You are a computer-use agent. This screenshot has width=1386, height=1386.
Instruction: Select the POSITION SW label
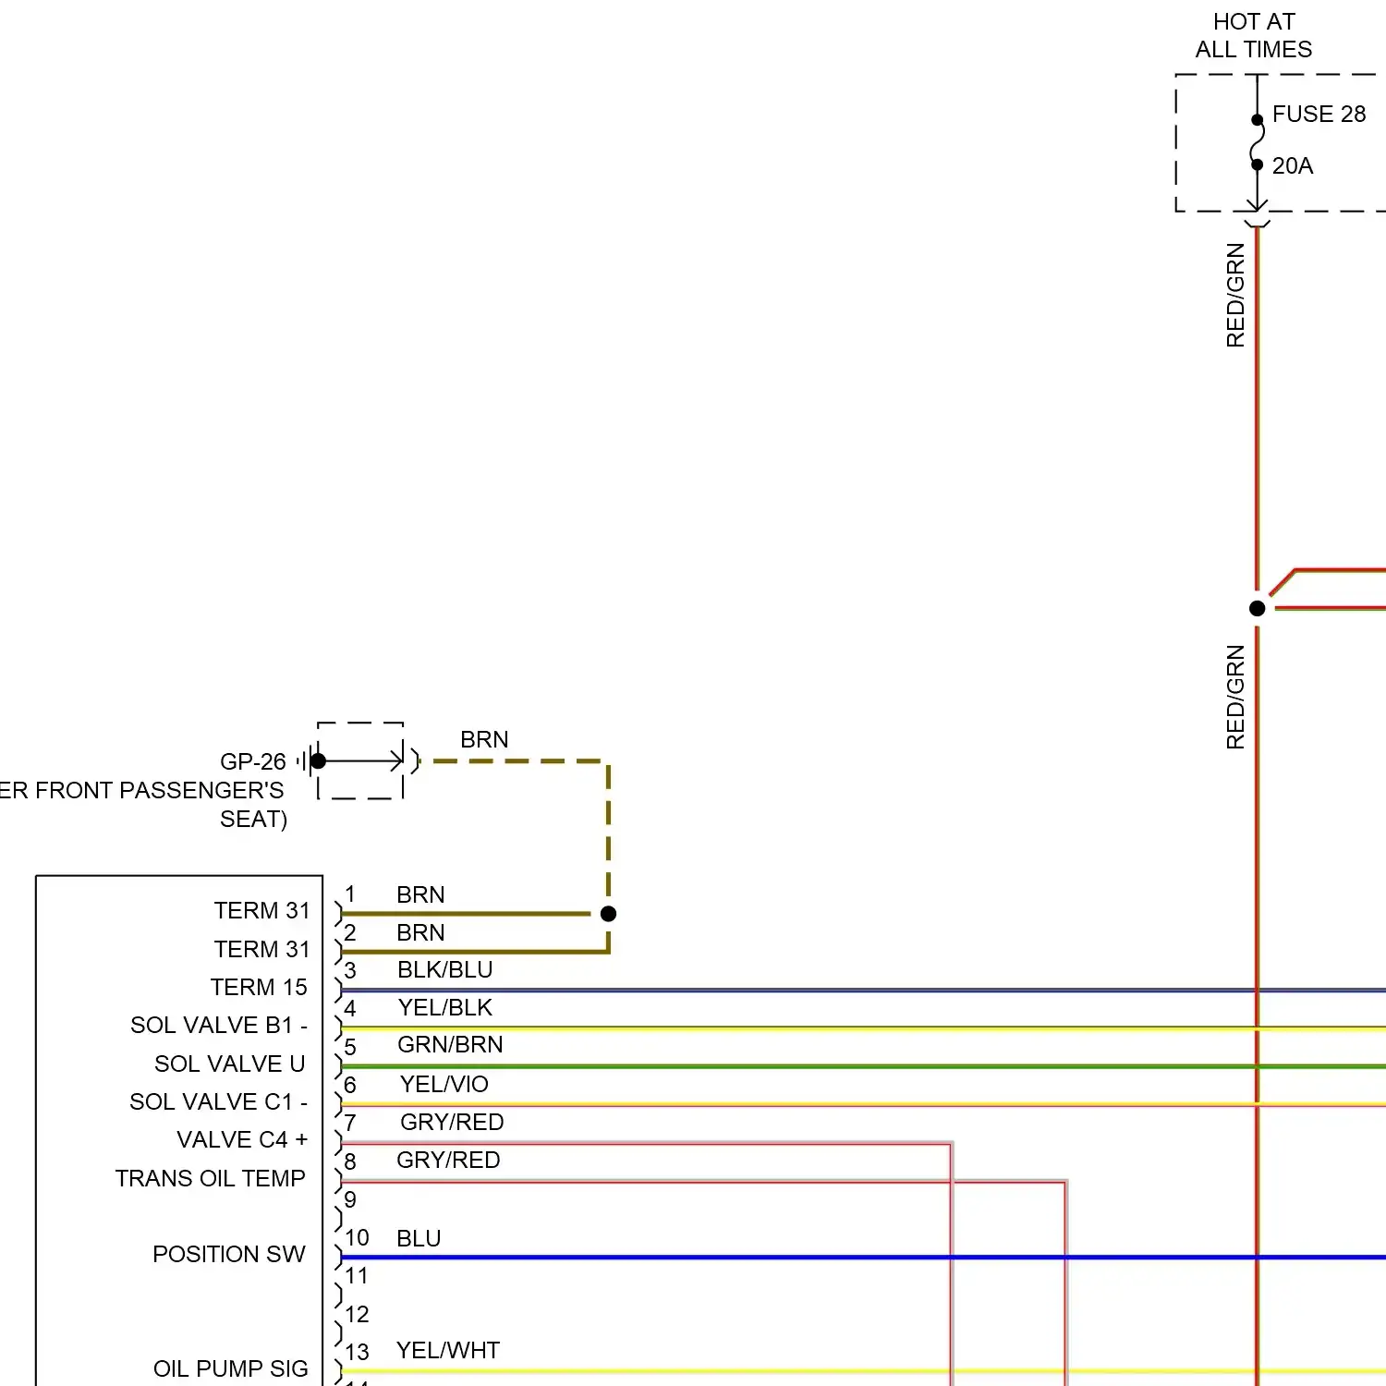tap(228, 1255)
